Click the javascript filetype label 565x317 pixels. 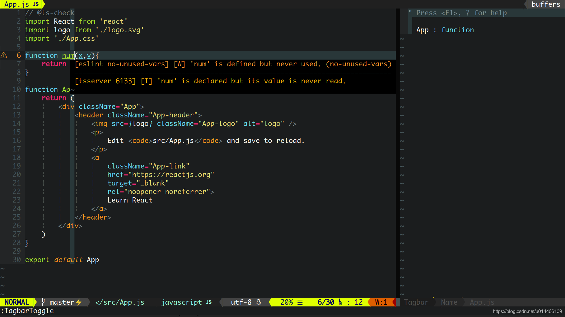click(182, 302)
